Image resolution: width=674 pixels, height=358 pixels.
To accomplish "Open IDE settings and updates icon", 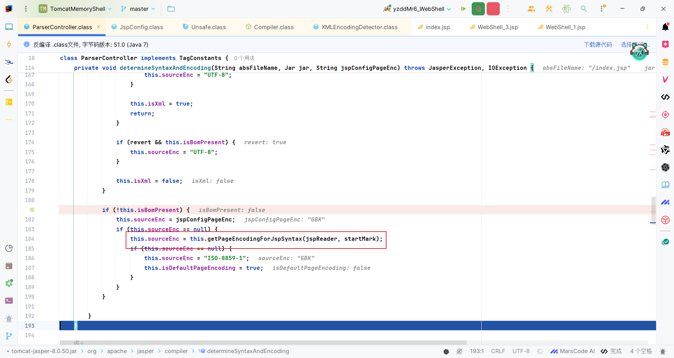I will pos(602,9).
